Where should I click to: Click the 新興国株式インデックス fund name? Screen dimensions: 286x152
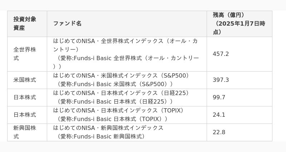point(108,128)
